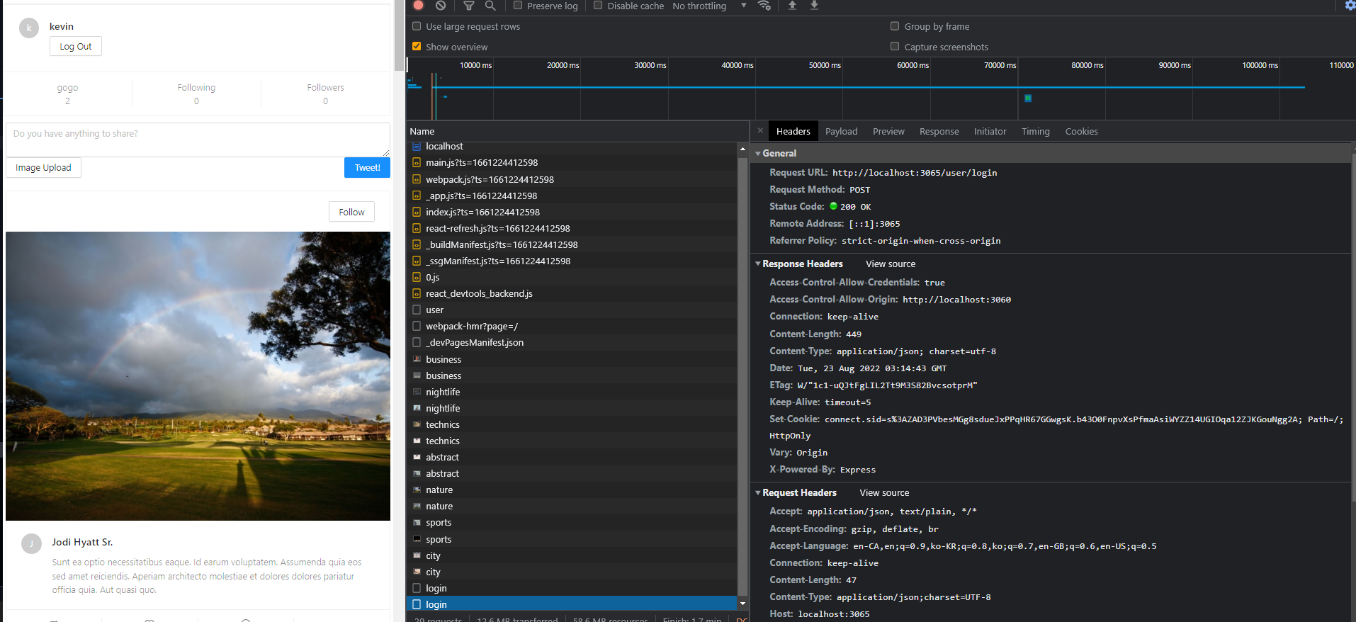1356x622 pixels.
Task: Open the Cookies tab
Action: (x=1081, y=131)
